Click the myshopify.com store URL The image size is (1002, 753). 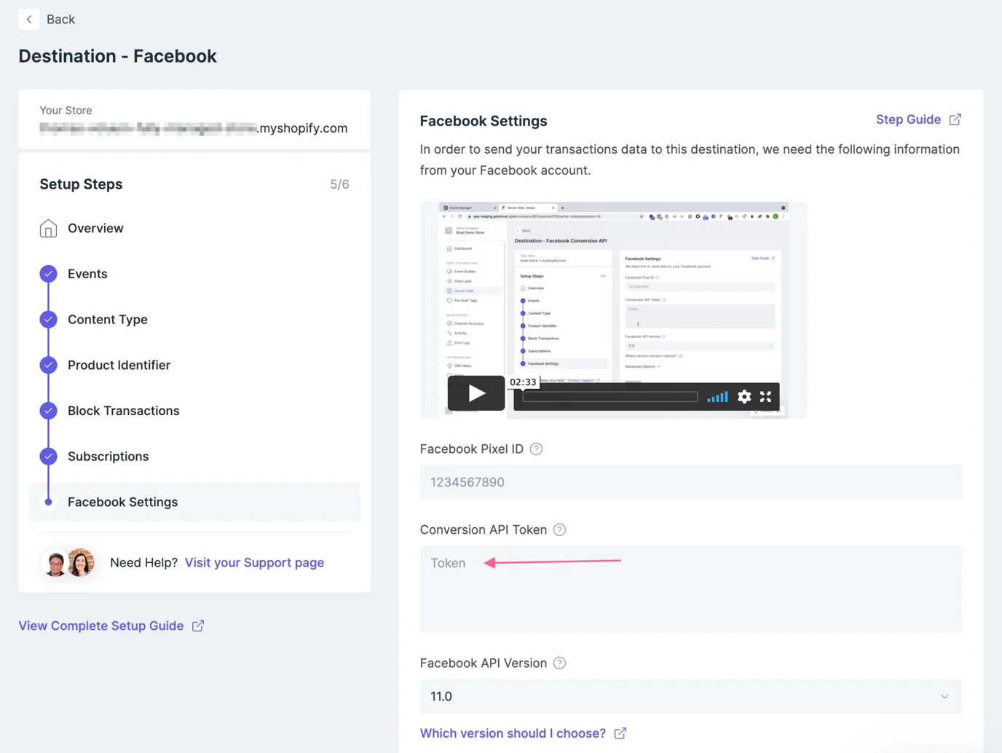click(x=194, y=128)
